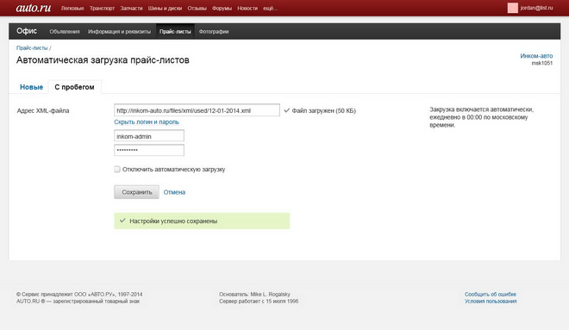
Task: Collapse 'Скрыть логин и пароль' section
Action: (147, 122)
